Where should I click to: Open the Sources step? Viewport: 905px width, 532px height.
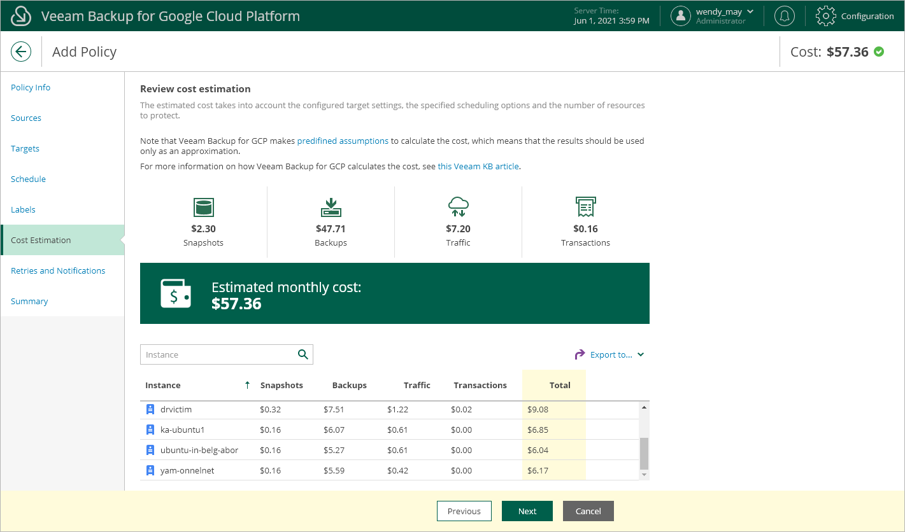tap(26, 118)
